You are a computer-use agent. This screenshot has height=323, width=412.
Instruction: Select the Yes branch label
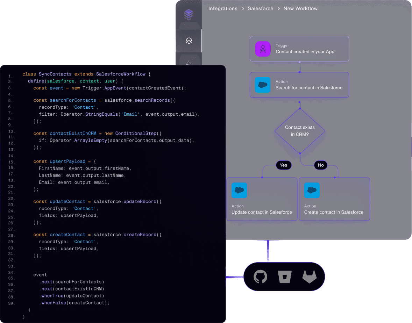[283, 165]
